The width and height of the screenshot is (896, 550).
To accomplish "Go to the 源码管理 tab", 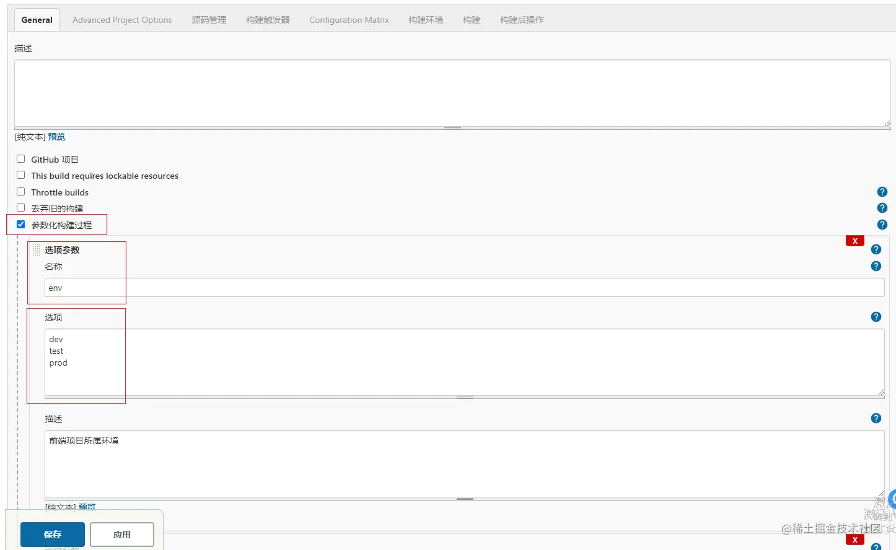I will point(209,20).
